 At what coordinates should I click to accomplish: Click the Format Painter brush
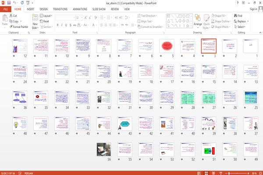click(x=11, y=27)
